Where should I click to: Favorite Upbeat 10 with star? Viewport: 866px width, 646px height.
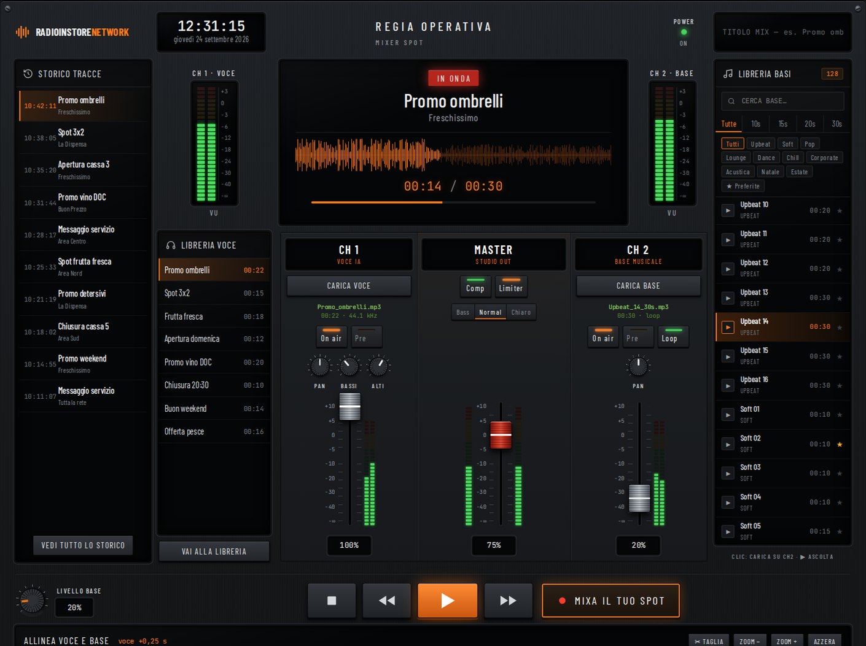coord(840,210)
